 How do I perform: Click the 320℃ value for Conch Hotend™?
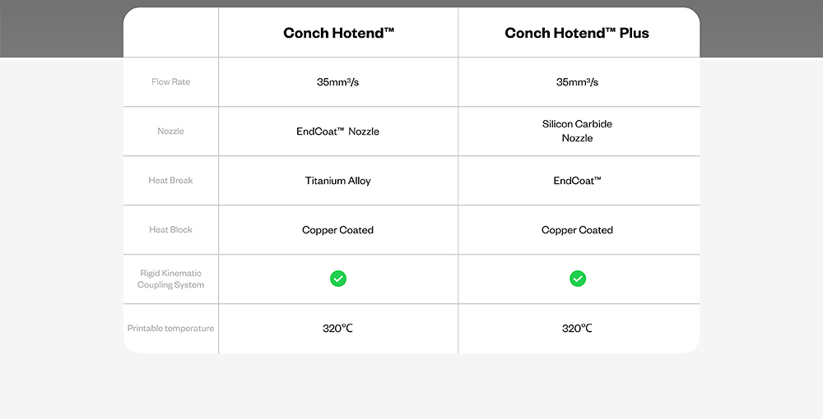coord(338,329)
